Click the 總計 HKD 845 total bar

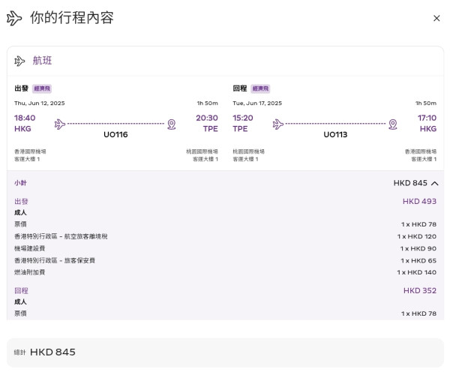point(225,352)
